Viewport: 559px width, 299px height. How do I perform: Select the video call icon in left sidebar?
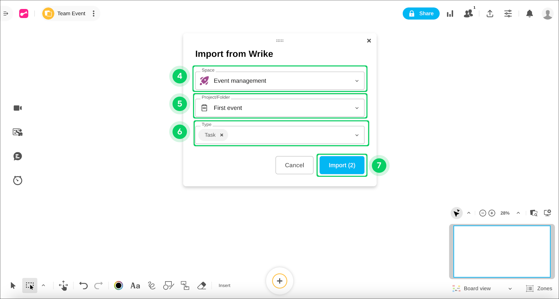click(17, 108)
